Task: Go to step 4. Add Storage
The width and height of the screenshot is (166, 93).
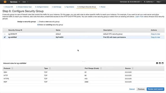Action: (x=57, y=7)
